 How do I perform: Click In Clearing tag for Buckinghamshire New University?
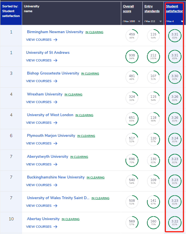[x=96, y=177]
